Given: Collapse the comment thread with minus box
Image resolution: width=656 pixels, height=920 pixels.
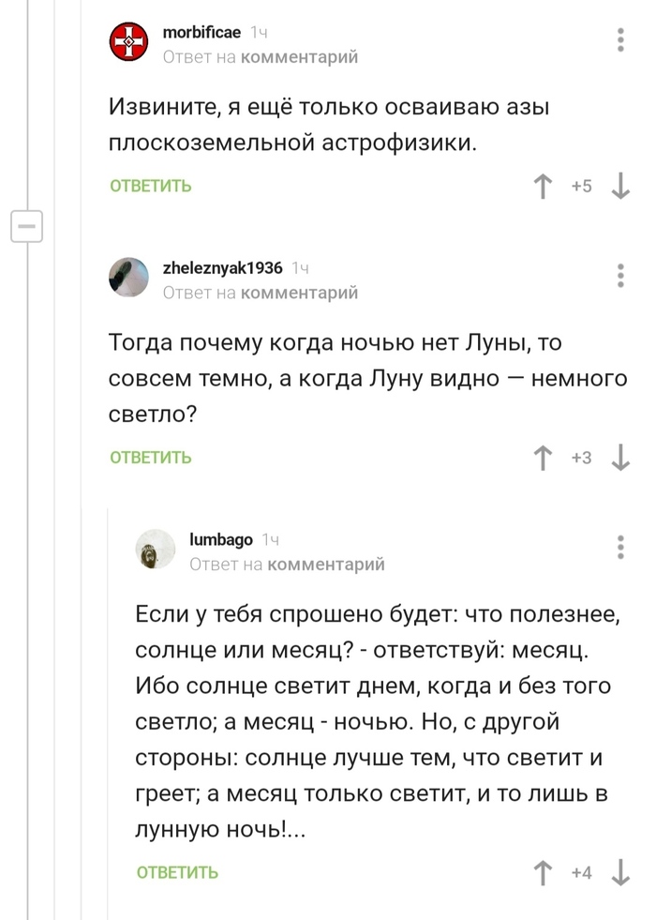Looking at the screenshot, I should click(27, 227).
